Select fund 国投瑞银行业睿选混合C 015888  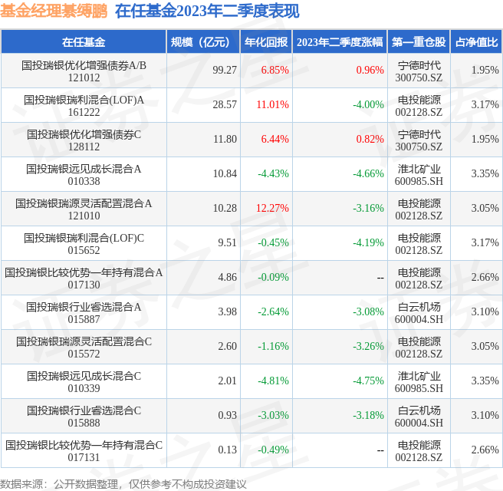[x=84, y=417]
